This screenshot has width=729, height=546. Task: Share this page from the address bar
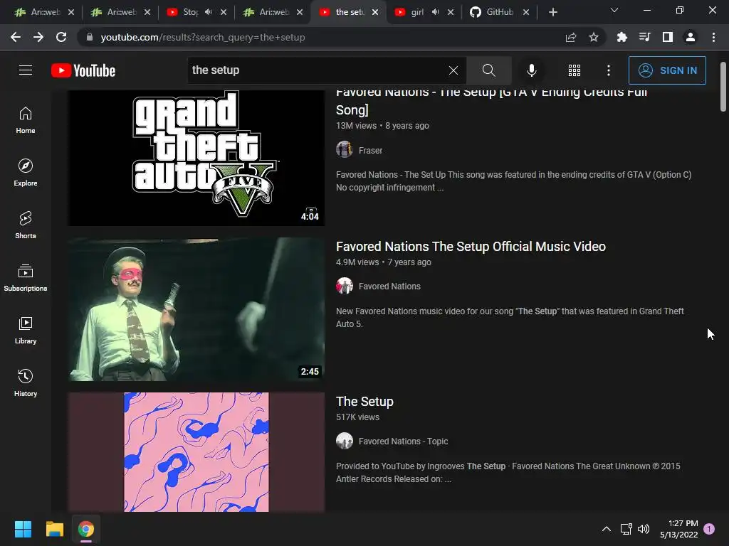point(571,37)
